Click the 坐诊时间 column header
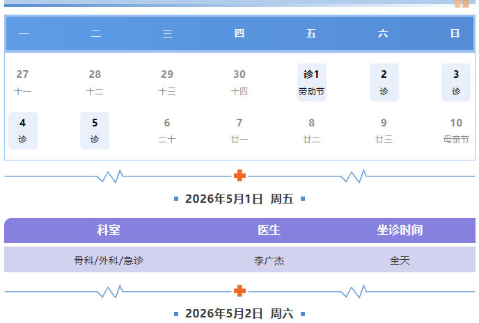The image size is (479, 323). [x=400, y=230]
